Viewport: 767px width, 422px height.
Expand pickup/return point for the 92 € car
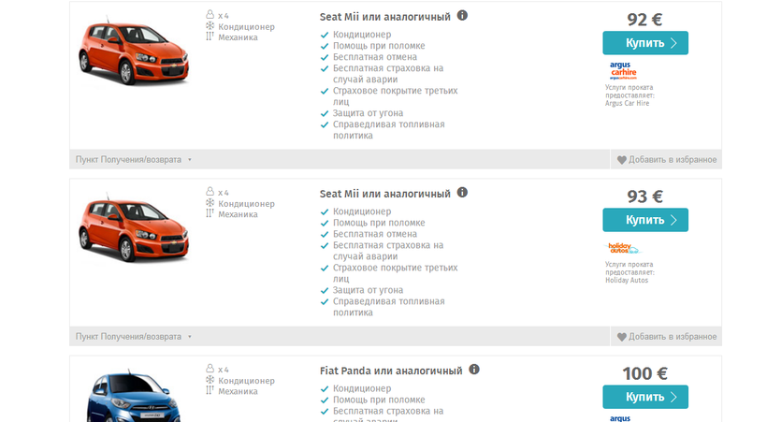134,160
